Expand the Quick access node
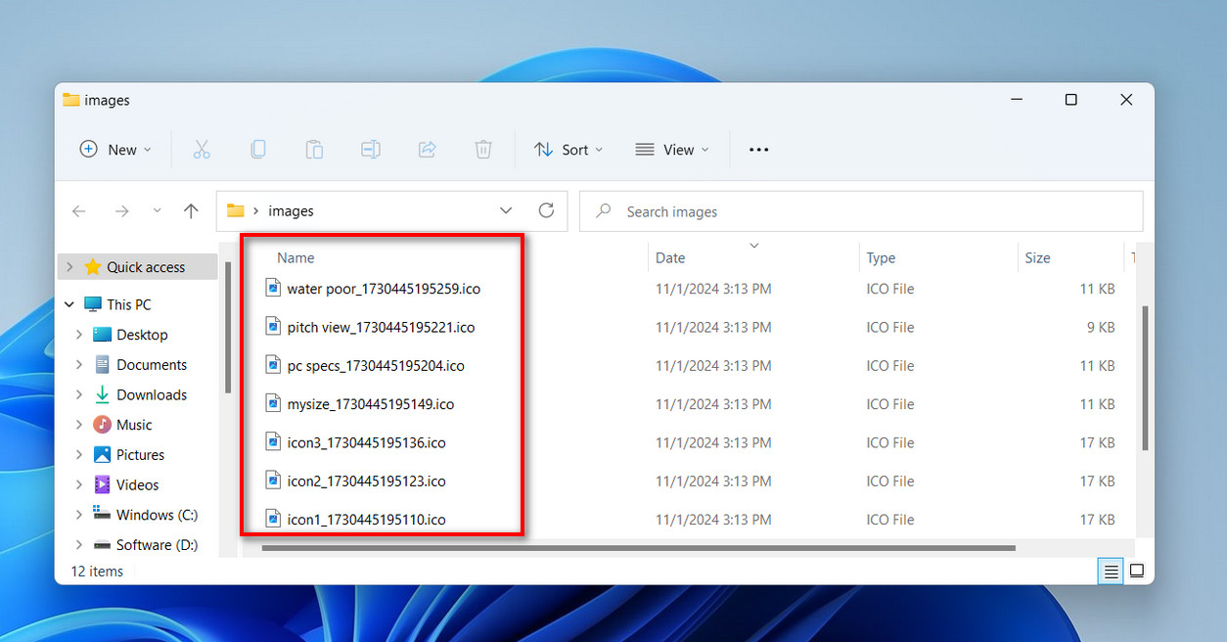The height and width of the screenshot is (642, 1227). tap(69, 267)
